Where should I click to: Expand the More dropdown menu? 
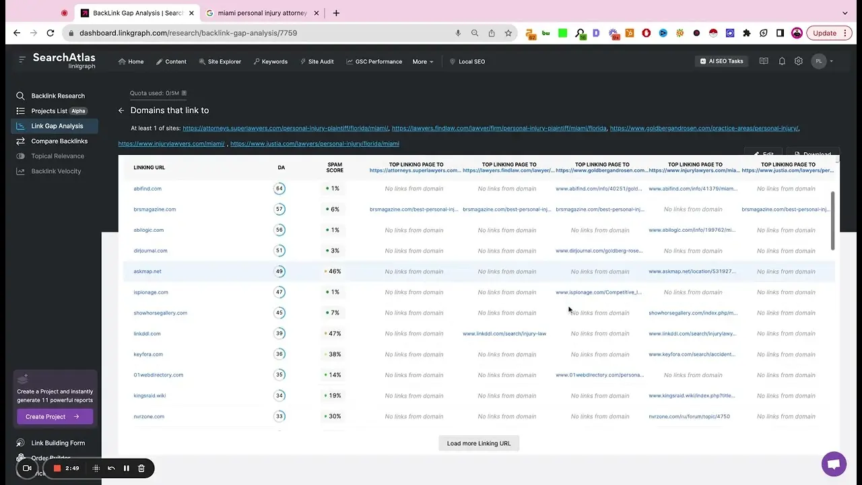(x=423, y=61)
